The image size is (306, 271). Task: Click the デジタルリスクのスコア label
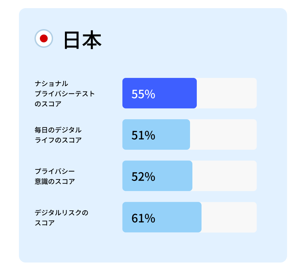[61, 217]
